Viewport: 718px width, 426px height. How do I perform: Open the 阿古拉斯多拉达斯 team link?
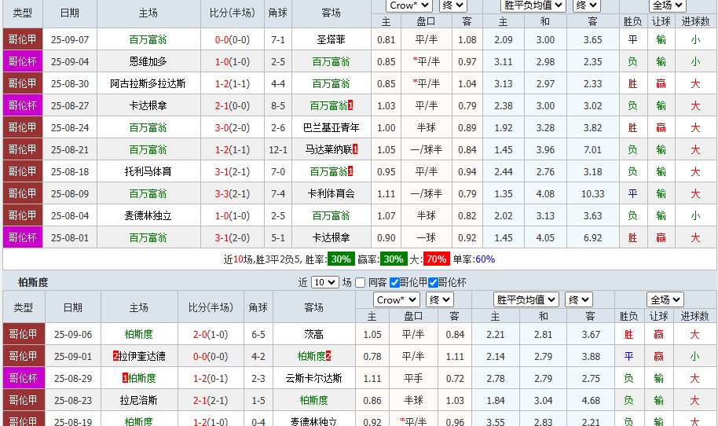148,83
